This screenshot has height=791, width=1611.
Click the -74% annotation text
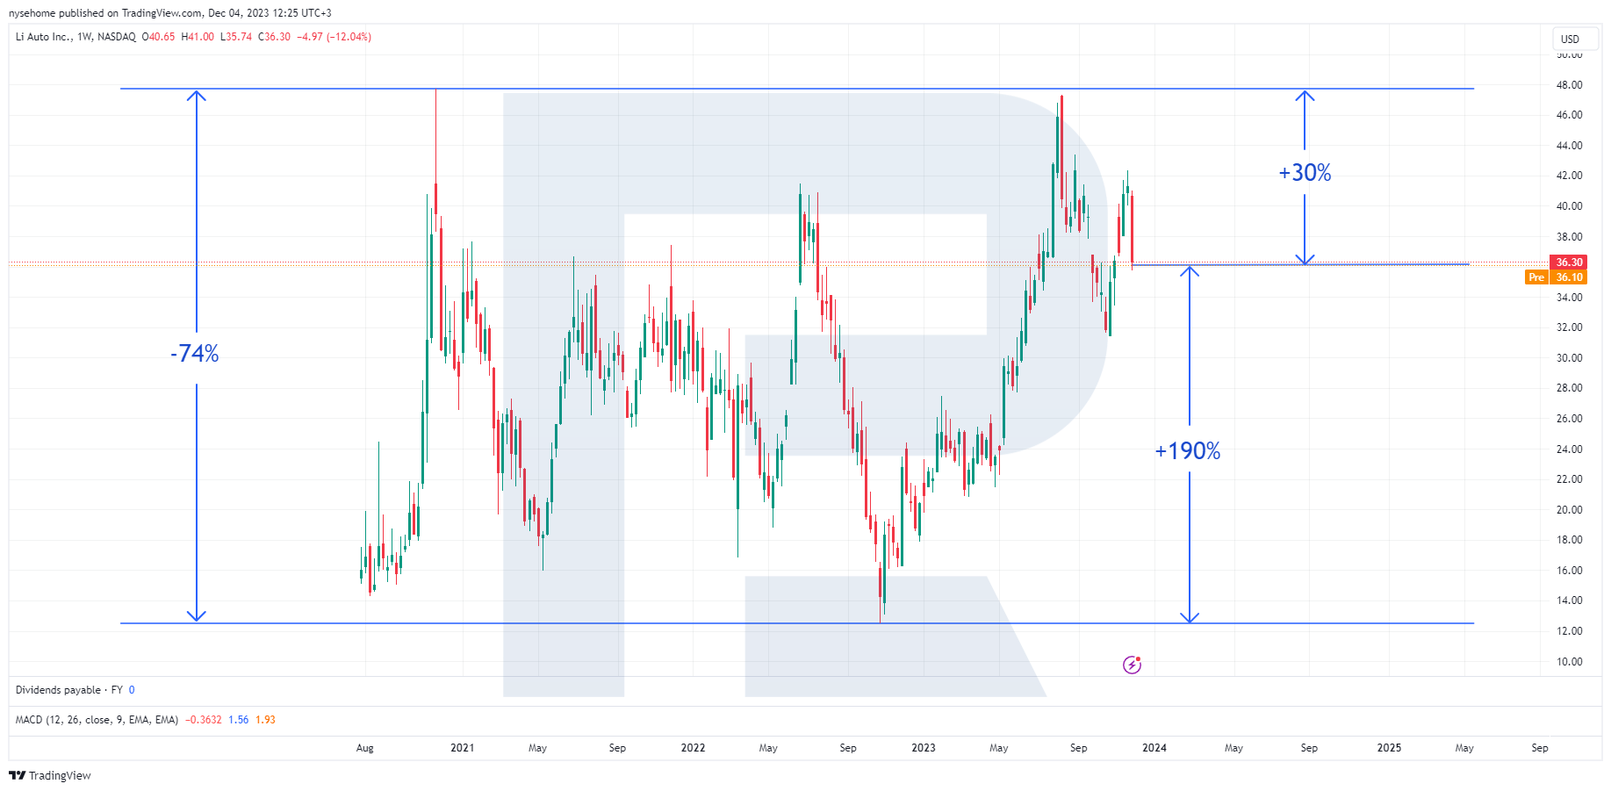pyautogui.click(x=195, y=353)
